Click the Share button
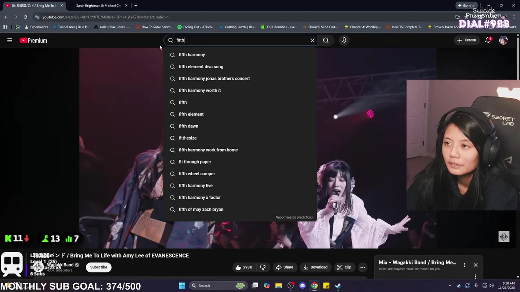Screen dimensions: 520x292 (284, 267)
